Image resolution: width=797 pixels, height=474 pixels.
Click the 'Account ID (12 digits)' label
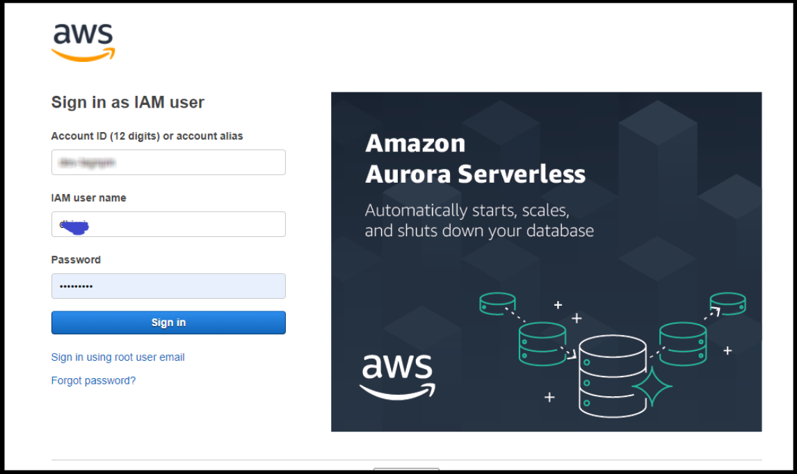(147, 136)
